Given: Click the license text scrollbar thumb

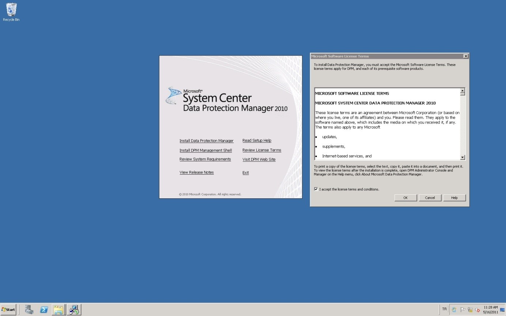Looking at the screenshot, I should (462, 94).
